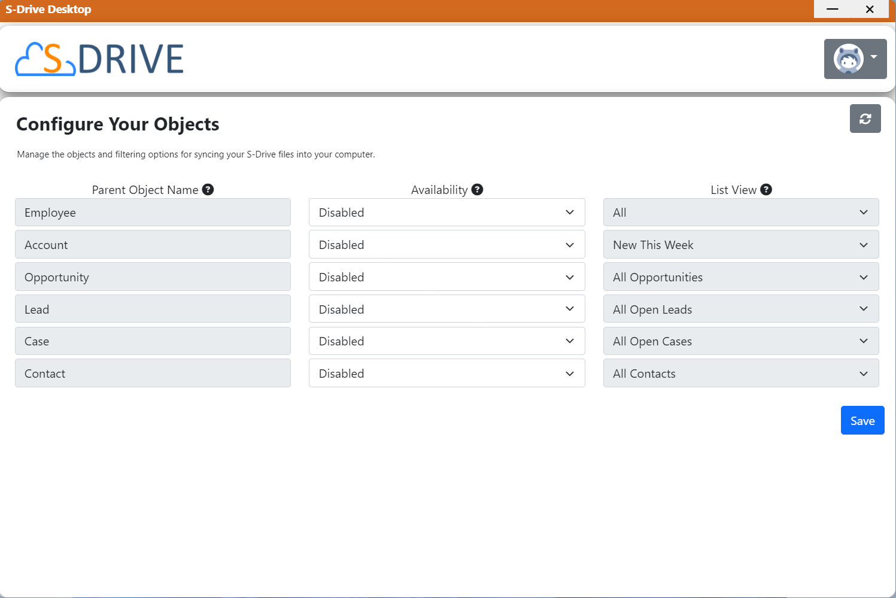
Task: Open Availability dropdown for Case
Action: (447, 341)
